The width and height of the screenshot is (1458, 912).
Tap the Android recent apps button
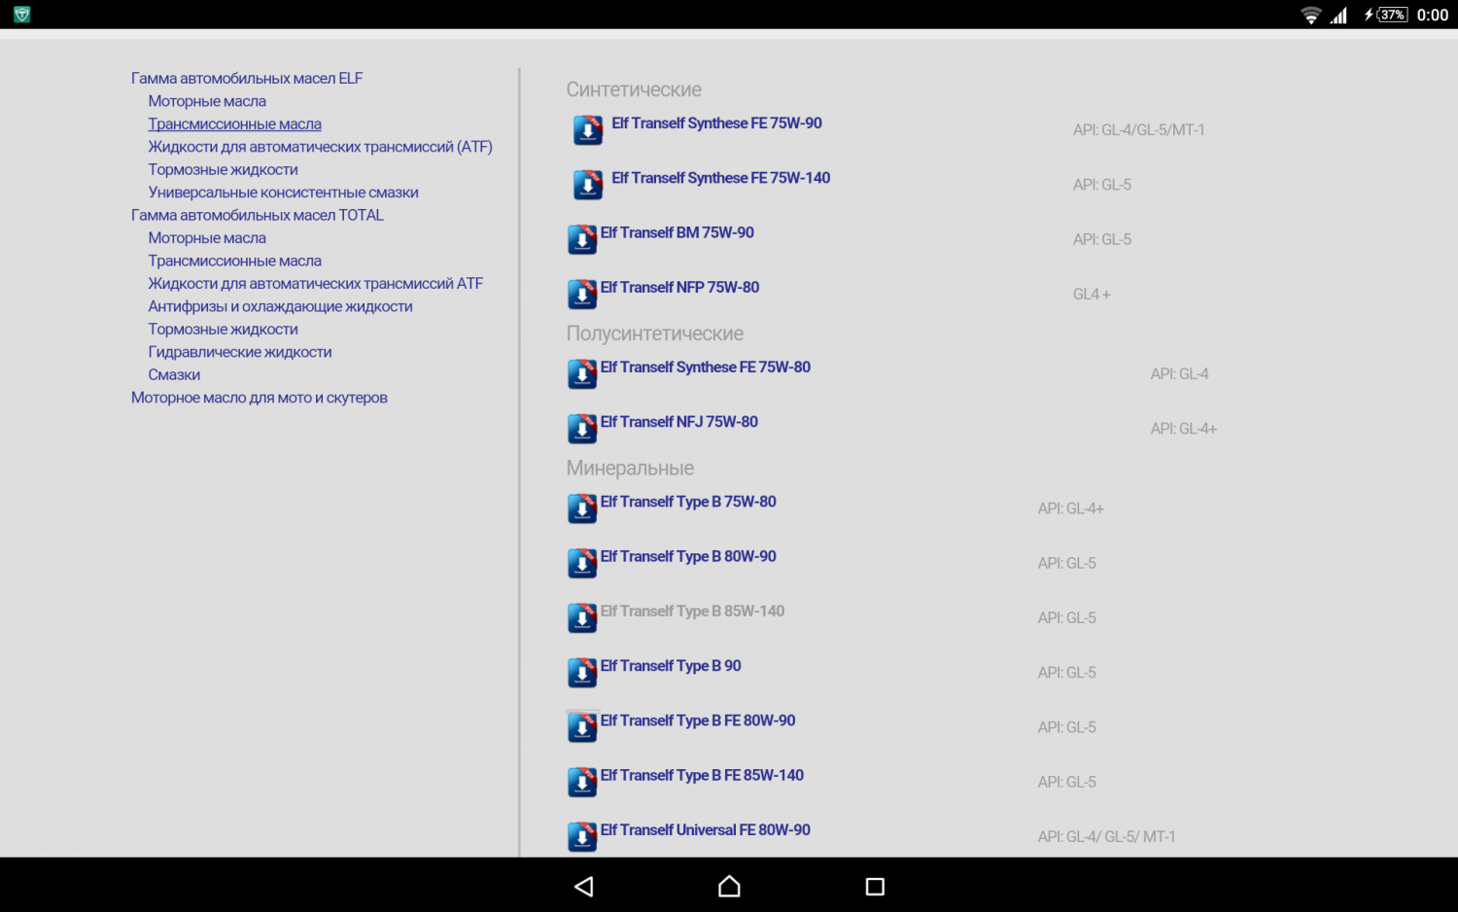pyautogui.click(x=875, y=886)
